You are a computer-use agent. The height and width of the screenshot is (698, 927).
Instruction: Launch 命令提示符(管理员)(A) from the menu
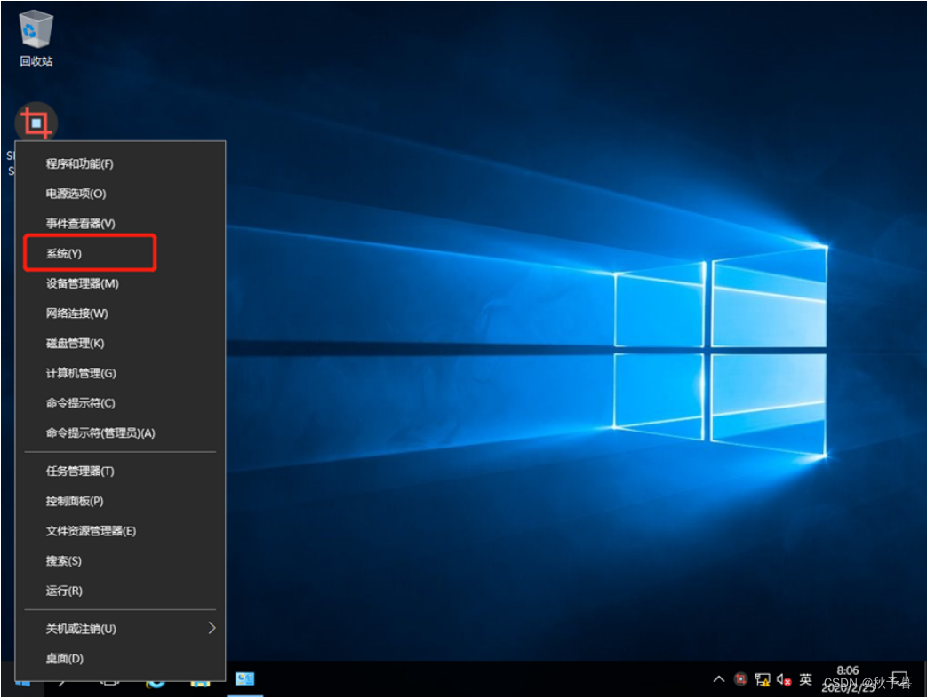[x=120, y=432]
